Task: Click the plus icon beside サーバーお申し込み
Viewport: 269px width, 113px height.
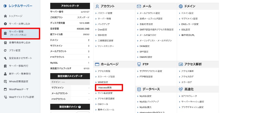Action: click(5, 24)
